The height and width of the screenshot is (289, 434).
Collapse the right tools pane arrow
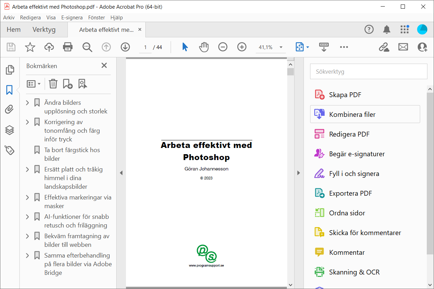(x=299, y=173)
